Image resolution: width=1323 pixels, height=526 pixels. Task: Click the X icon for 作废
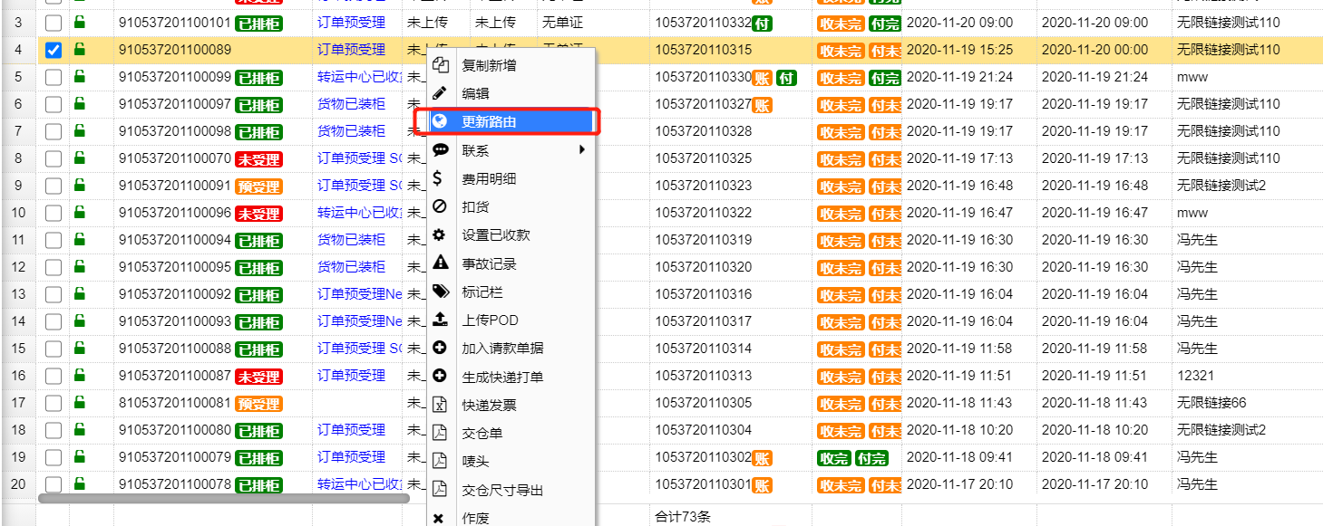tap(439, 519)
